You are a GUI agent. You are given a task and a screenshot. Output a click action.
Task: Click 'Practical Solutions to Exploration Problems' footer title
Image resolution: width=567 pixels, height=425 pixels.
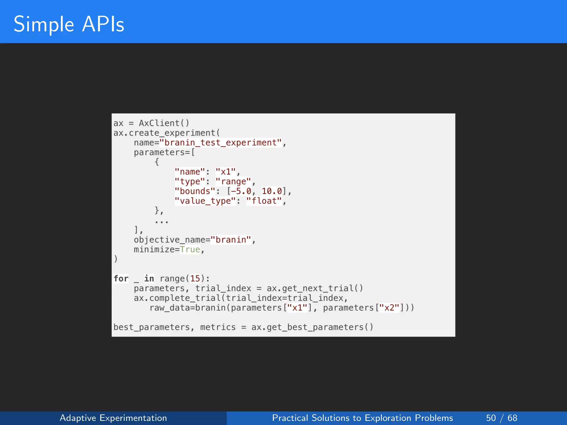click(x=362, y=418)
